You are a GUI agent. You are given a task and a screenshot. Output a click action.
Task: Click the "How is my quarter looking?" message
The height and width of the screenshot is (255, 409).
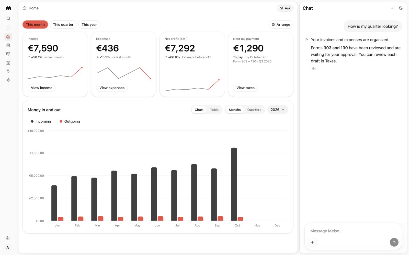[372, 26]
